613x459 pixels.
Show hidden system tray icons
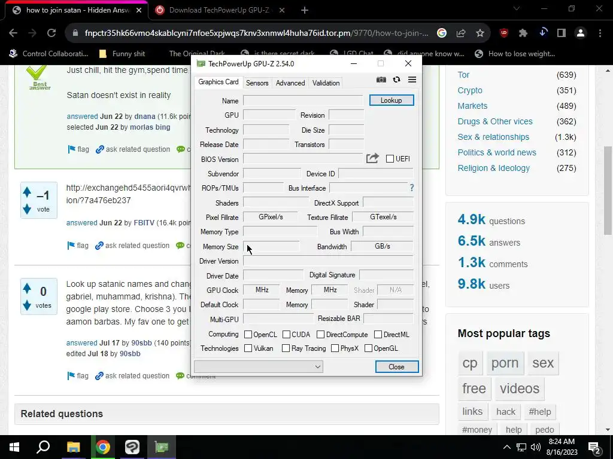pos(506,447)
